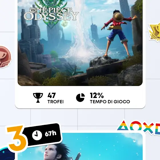The image size is (160, 160).
Task: Click the dark blue sparkle sticker
Action: [x=7, y=154]
